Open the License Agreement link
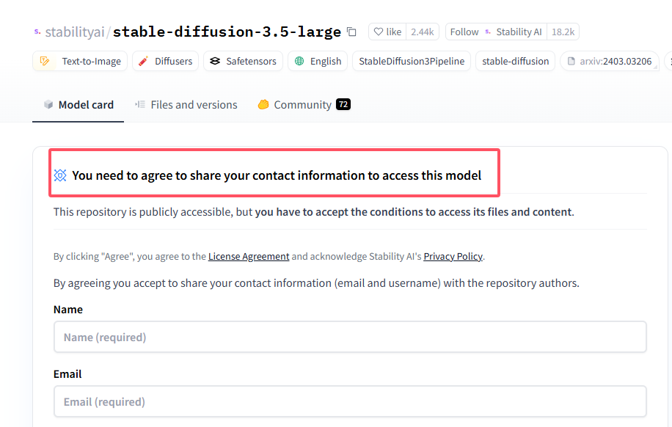 [x=249, y=256]
